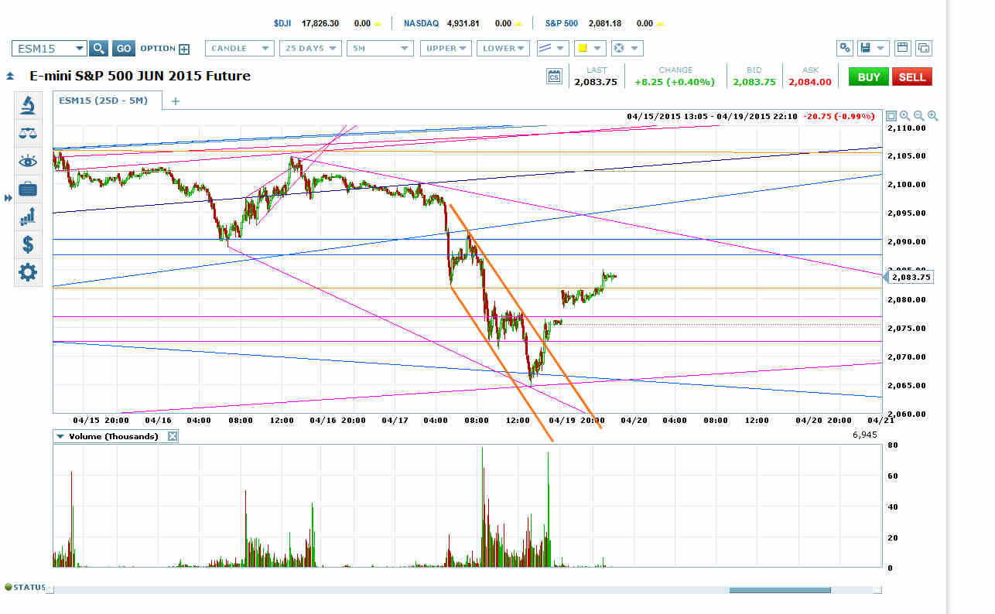Click the 2,083.75 current price marker

pyautogui.click(x=908, y=277)
